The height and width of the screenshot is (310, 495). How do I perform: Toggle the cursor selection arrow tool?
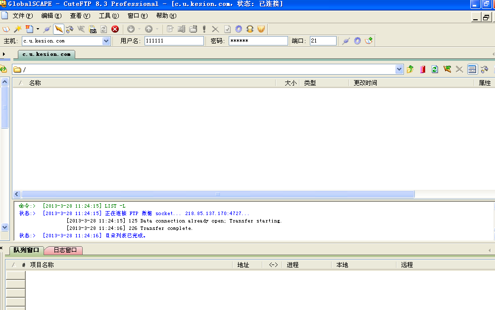pos(58,29)
